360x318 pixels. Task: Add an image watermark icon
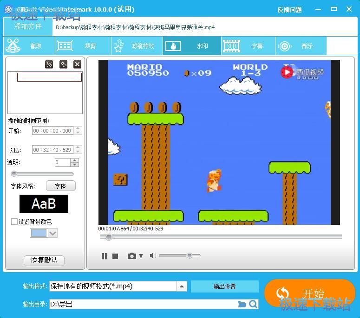pos(63,64)
